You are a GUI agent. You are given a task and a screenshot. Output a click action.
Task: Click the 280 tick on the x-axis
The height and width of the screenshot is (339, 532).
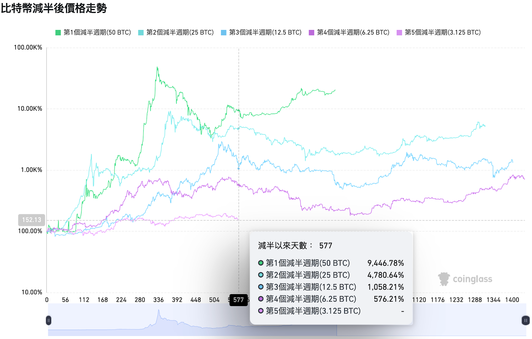coord(140,300)
